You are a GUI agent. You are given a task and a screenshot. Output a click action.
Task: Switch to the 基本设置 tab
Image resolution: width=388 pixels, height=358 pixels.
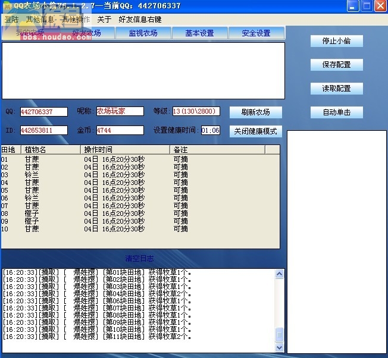pos(199,33)
